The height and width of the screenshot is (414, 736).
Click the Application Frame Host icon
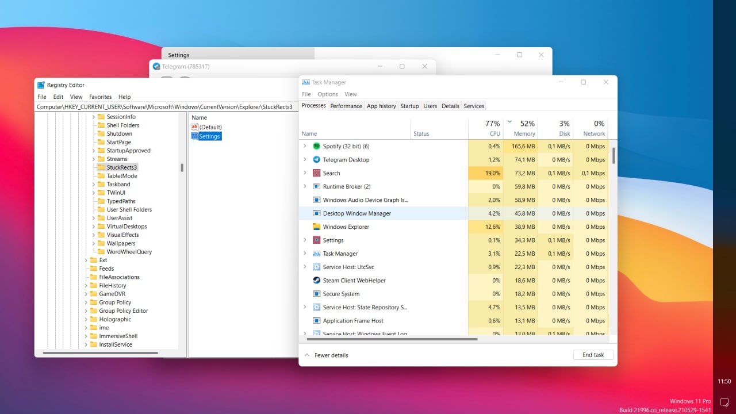(316, 321)
